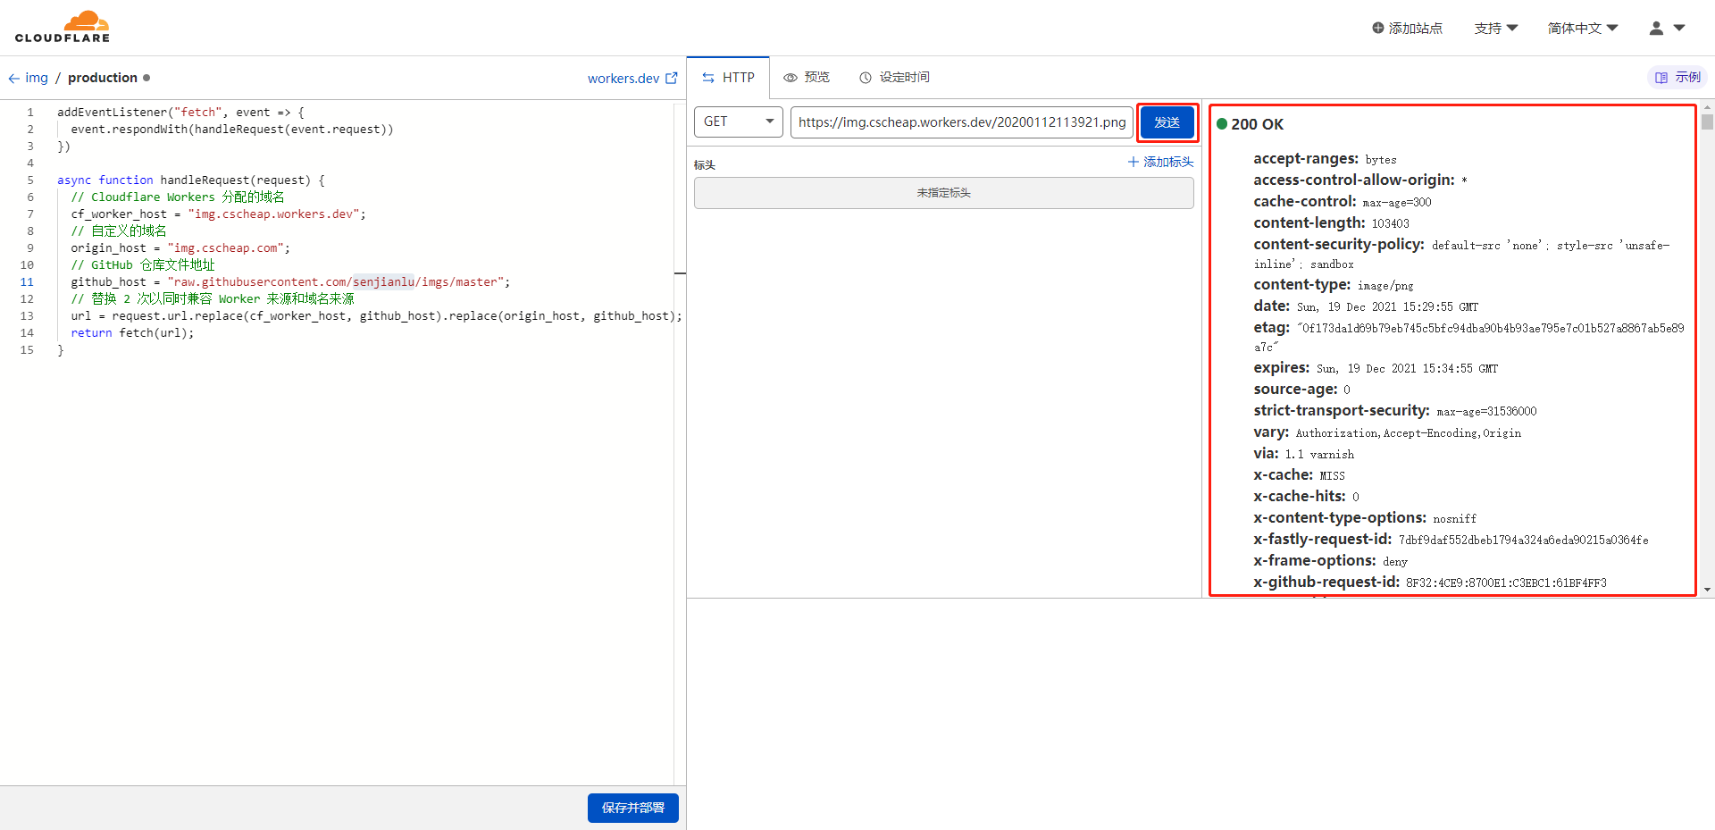
Task: Open the img worker breadcrumb link
Action: click(37, 78)
